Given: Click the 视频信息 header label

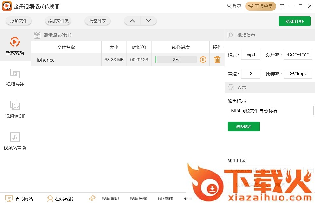Looking at the screenshot, I should point(246,35).
